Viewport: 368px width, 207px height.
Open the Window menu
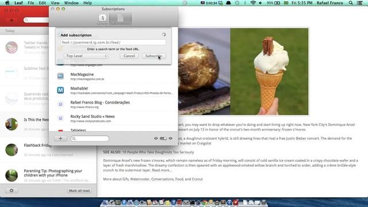tap(71, 3)
